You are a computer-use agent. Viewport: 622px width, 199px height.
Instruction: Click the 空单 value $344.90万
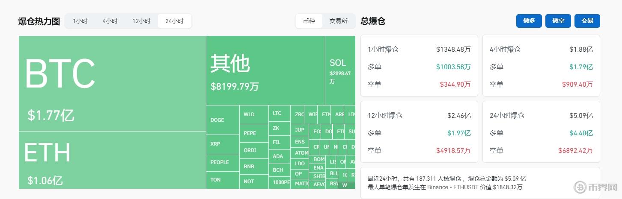[x=455, y=85]
